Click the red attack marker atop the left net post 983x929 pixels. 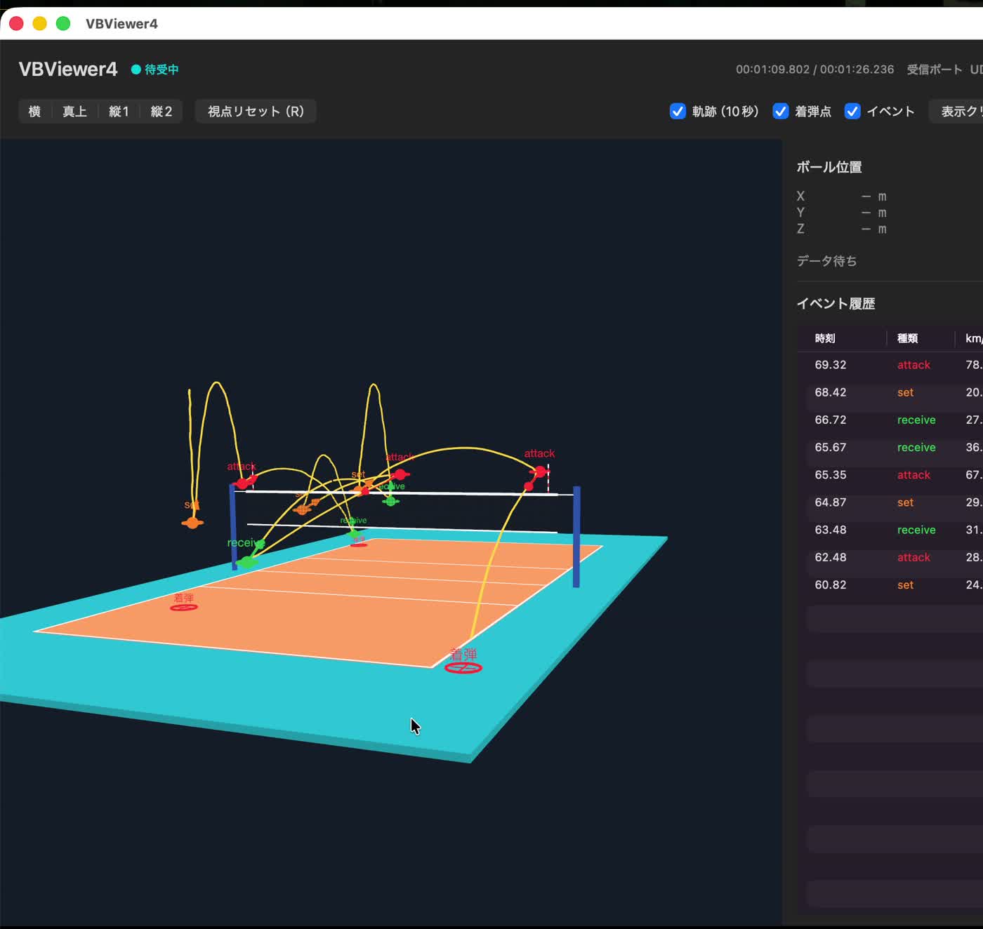(243, 483)
